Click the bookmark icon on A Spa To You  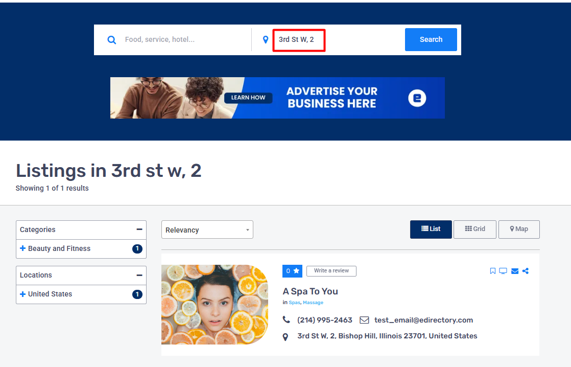coord(493,271)
